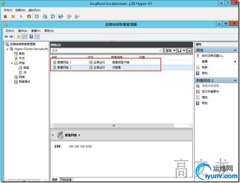
Task: Open the 文件(F) menu of the VM console
Action: coord(8,10)
